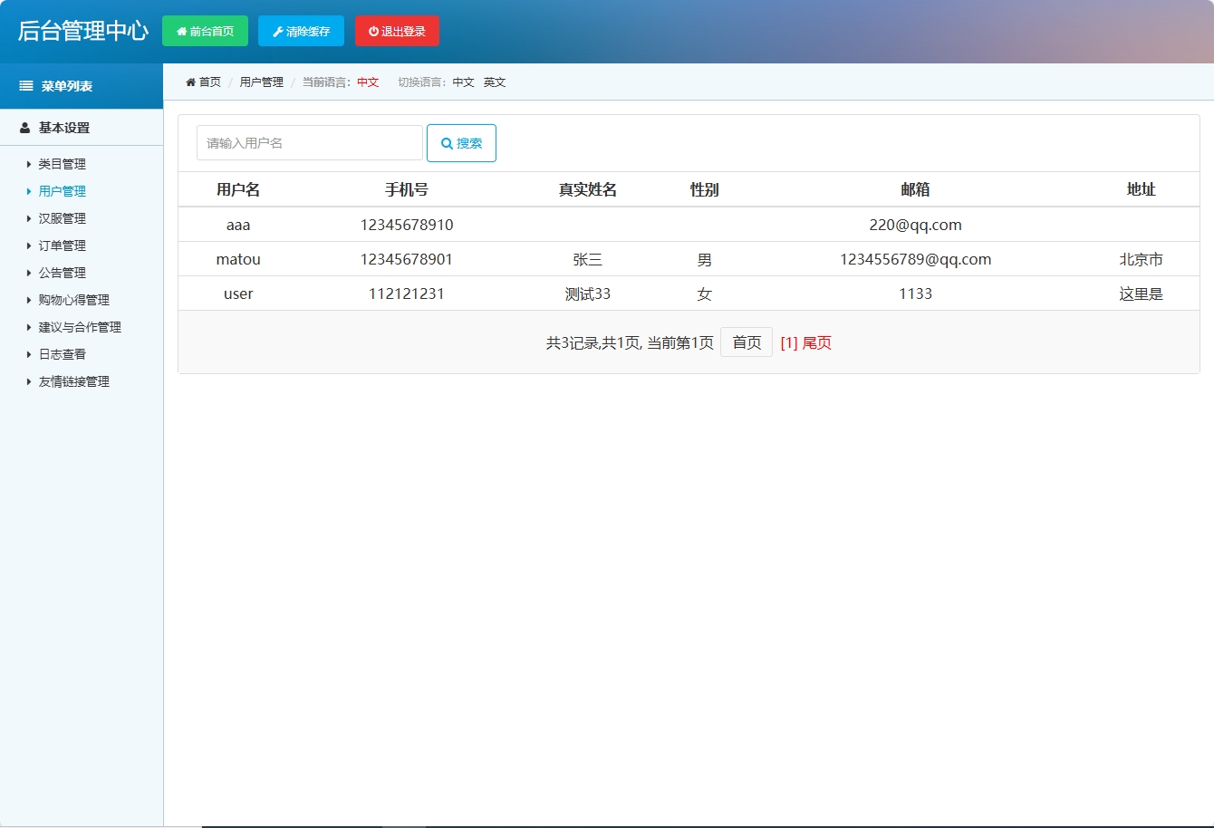Click the home icon in the breadcrumb
This screenshot has height=828, width=1214.
[x=190, y=82]
